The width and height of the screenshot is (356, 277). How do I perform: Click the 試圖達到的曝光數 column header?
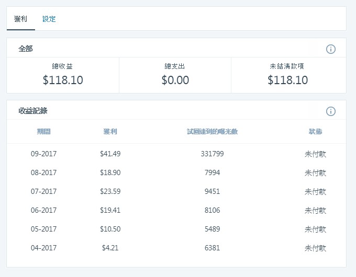coord(212,132)
